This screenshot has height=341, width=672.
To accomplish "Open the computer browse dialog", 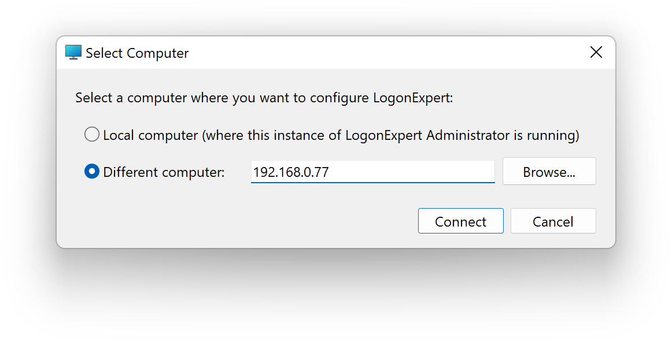I will pyautogui.click(x=548, y=171).
